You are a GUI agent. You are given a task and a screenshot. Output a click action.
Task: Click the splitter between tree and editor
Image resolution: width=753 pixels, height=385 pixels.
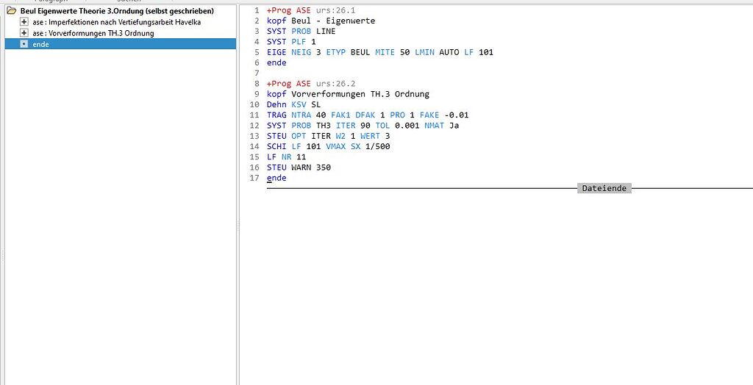tap(238, 228)
